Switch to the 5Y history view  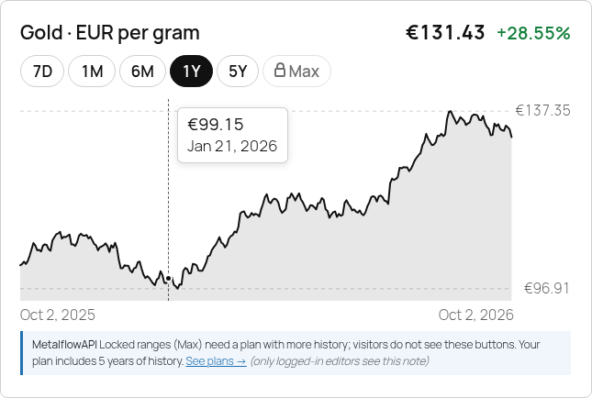pyautogui.click(x=238, y=72)
